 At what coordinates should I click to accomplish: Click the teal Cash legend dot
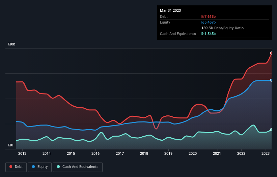tap(59, 167)
